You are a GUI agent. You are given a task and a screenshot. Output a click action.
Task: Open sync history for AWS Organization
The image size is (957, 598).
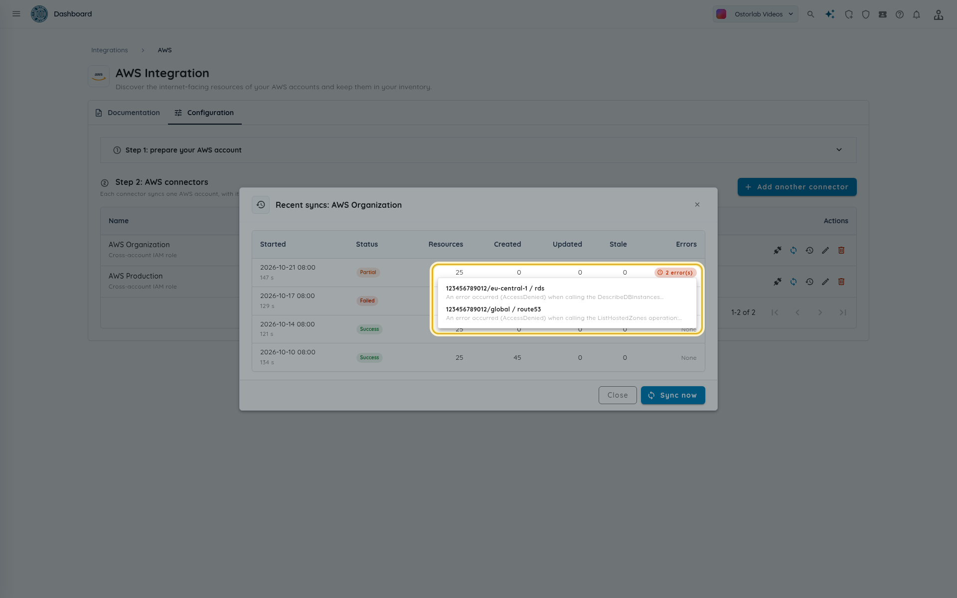(809, 250)
